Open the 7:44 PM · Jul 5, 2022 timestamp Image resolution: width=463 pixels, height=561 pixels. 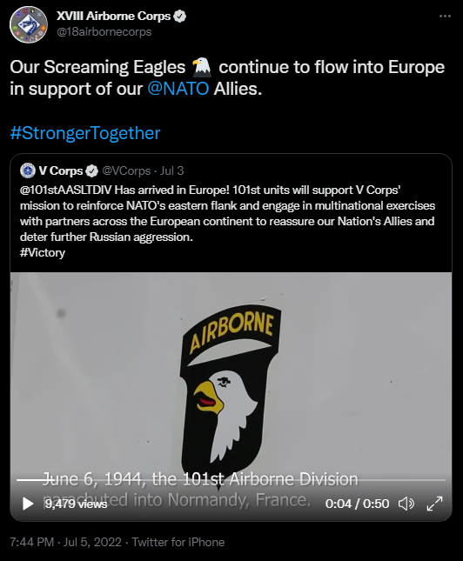coord(65,542)
